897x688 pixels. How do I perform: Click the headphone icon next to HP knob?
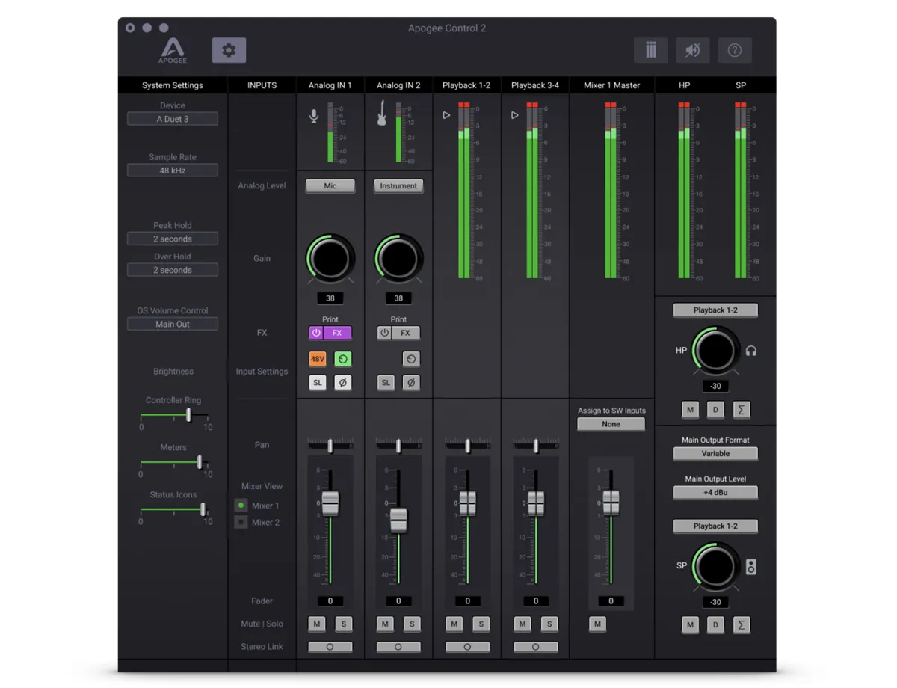[751, 351]
